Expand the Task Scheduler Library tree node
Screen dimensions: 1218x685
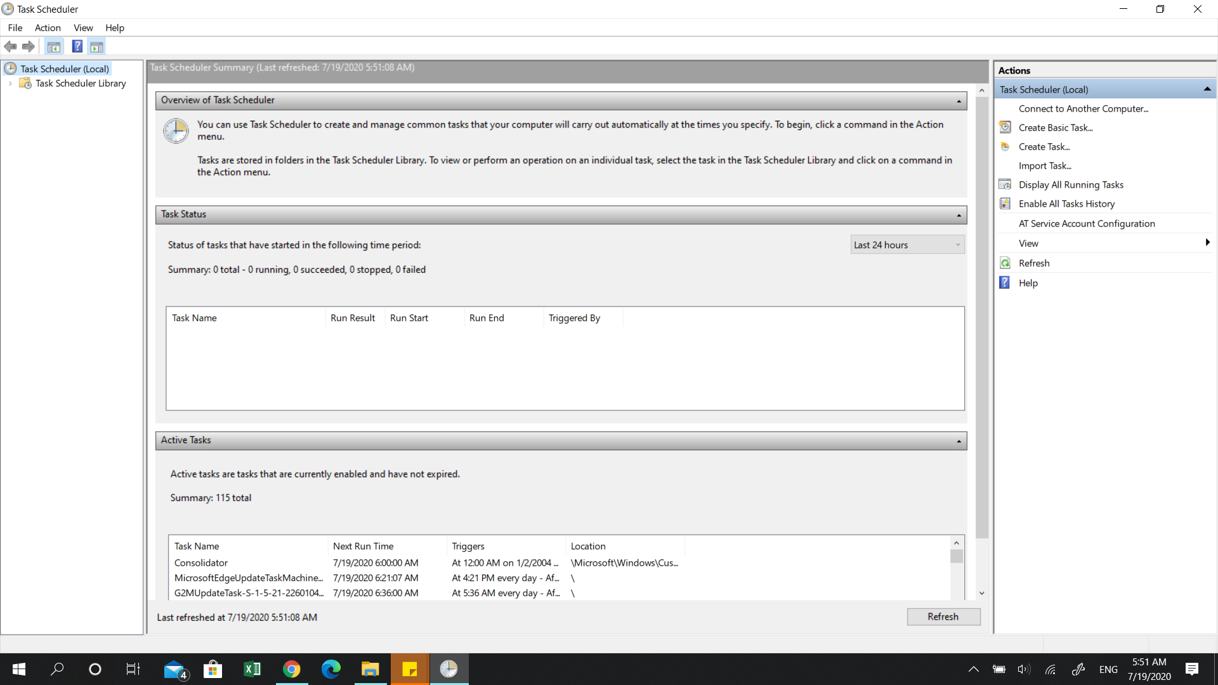tap(10, 84)
